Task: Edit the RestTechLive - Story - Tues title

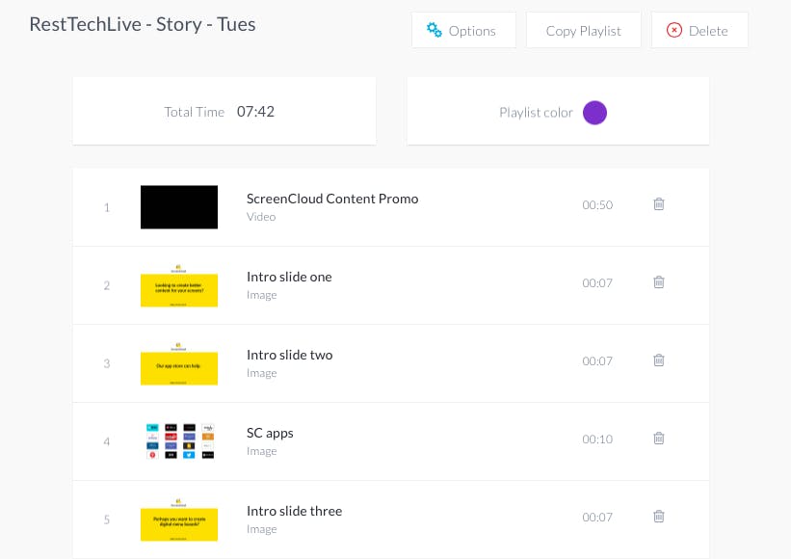Action: tap(143, 24)
